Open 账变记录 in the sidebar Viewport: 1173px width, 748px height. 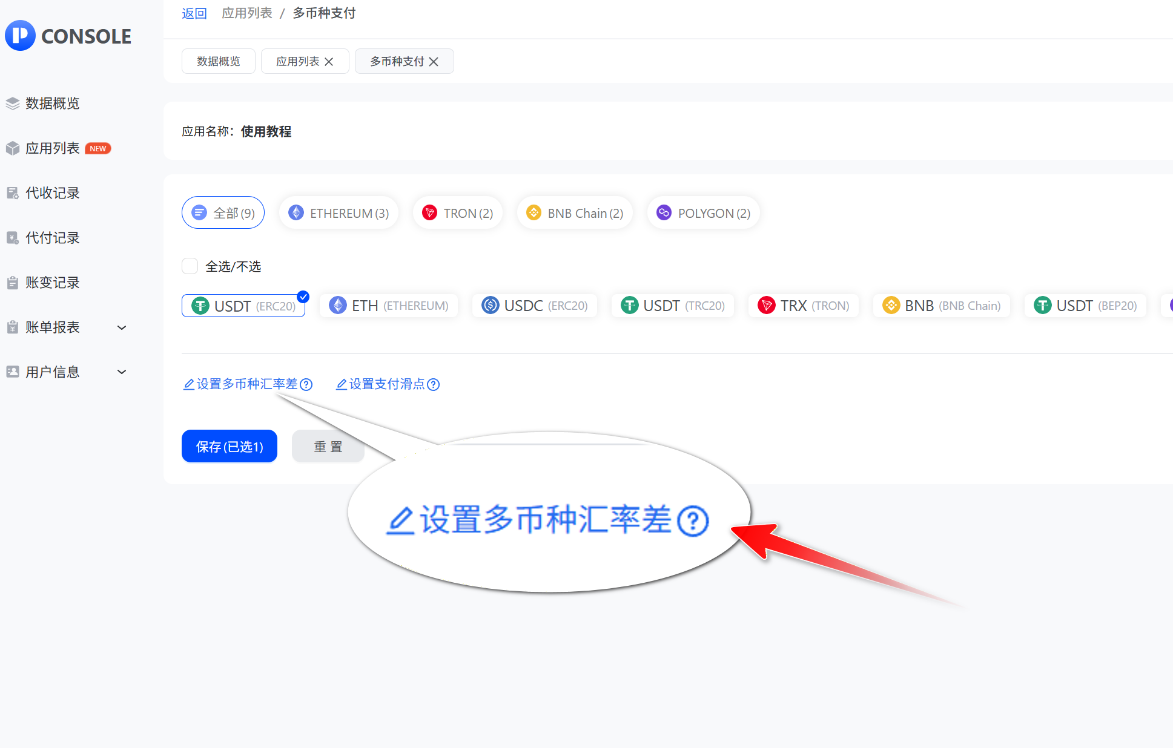[x=52, y=283]
